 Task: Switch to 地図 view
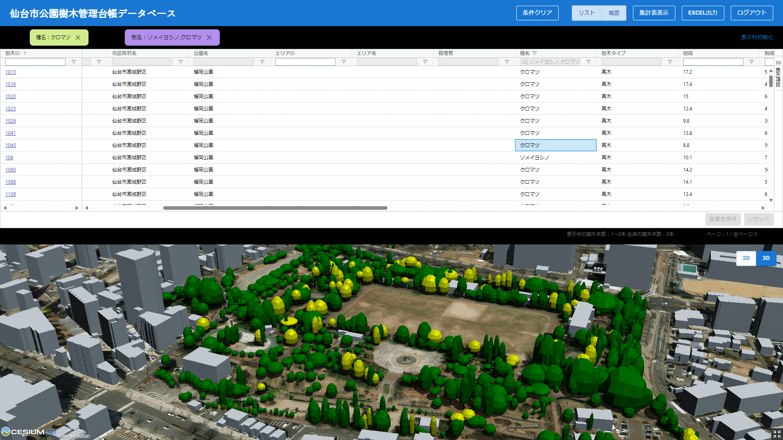[614, 13]
